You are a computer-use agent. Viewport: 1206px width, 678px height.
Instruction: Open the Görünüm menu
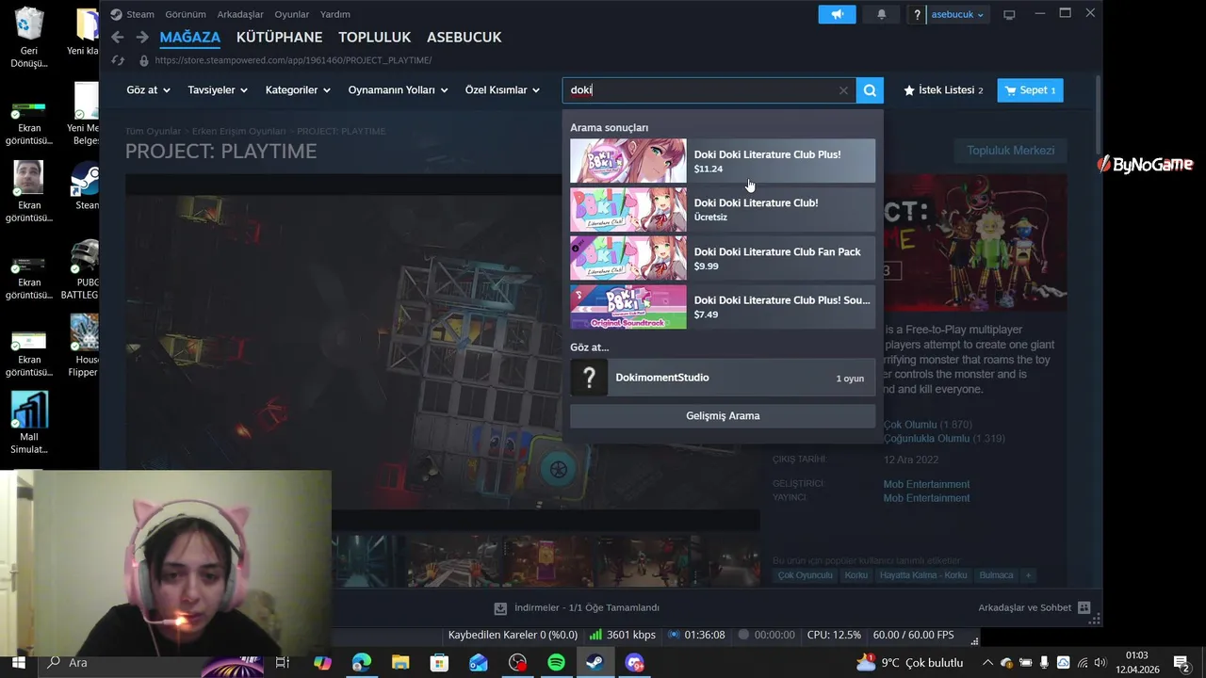coord(186,14)
